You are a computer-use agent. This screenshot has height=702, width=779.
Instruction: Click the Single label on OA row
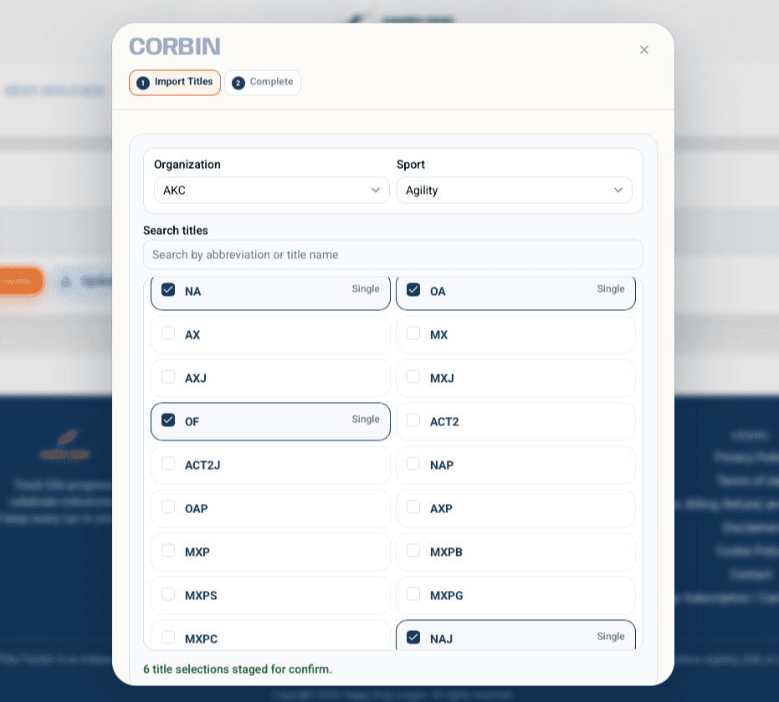(x=611, y=288)
